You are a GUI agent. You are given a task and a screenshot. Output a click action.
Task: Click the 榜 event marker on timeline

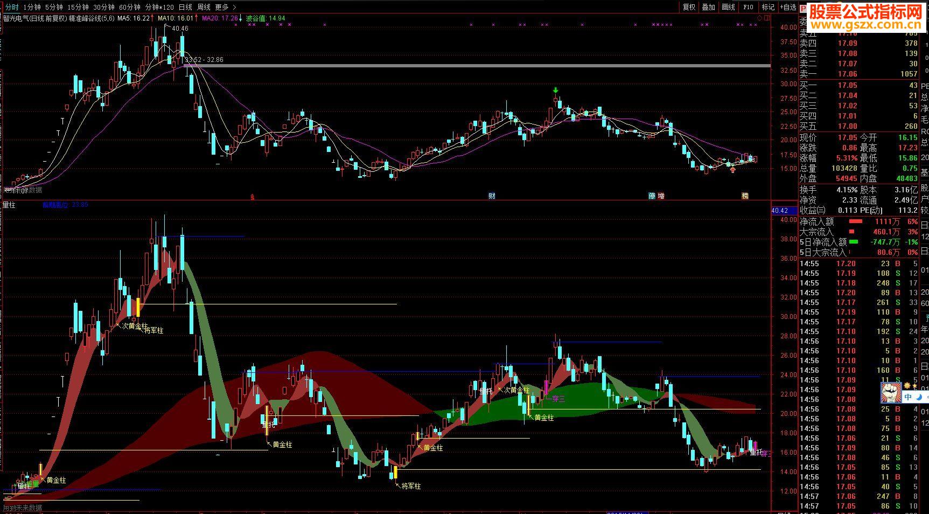click(745, 196)
